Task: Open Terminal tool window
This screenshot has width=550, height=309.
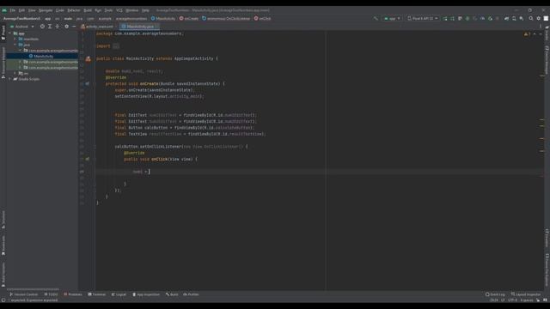Action: tap(97, 294)
